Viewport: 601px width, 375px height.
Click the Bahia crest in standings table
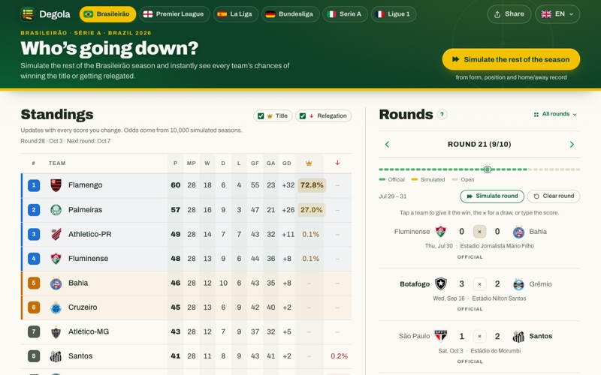(56, 283)
